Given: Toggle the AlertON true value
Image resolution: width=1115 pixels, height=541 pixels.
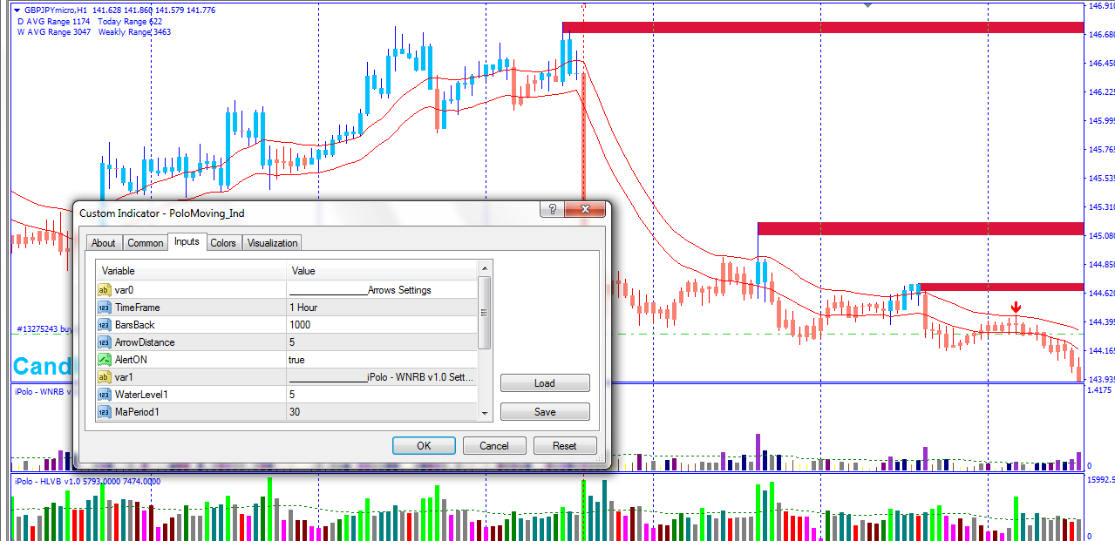Looking at the screenshot, I should [x=382, y=359].
